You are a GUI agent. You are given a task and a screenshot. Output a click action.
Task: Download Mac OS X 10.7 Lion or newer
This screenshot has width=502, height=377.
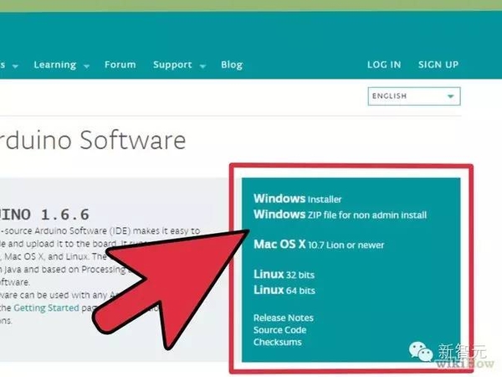319,245
